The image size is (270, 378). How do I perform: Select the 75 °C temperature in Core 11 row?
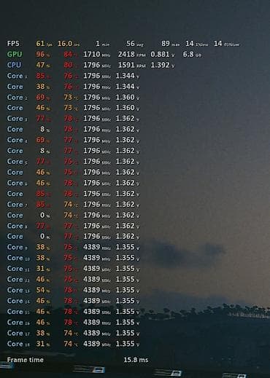click(x=71, y=269)
